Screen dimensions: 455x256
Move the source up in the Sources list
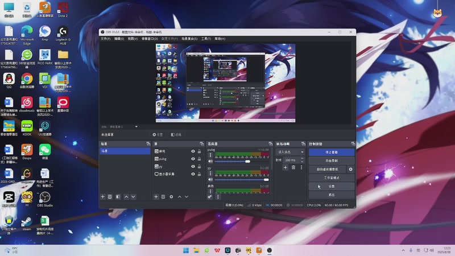pos(180,197)
